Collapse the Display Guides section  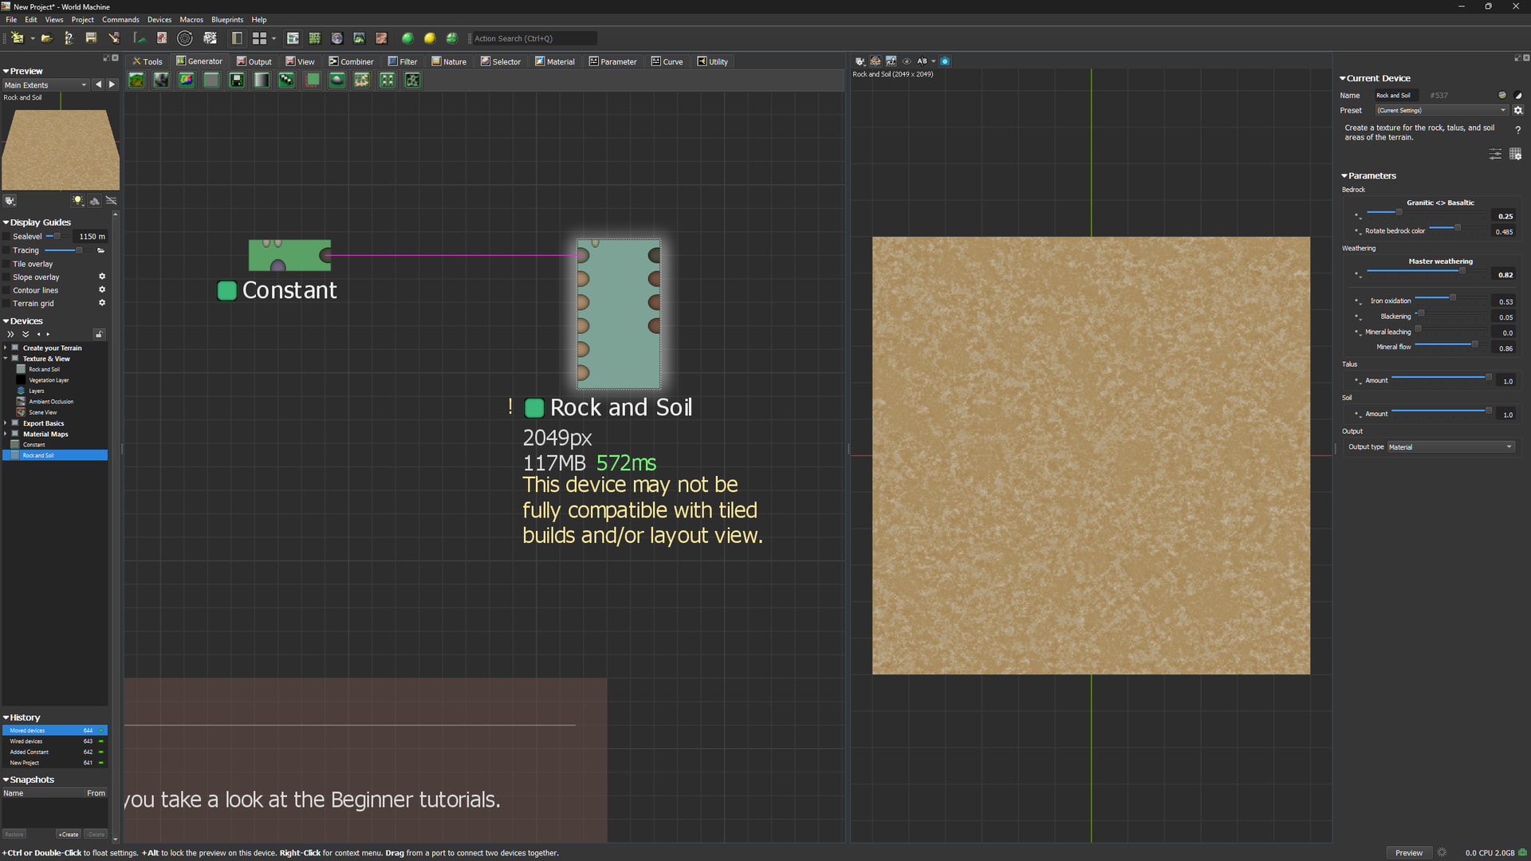coord(6,222)
